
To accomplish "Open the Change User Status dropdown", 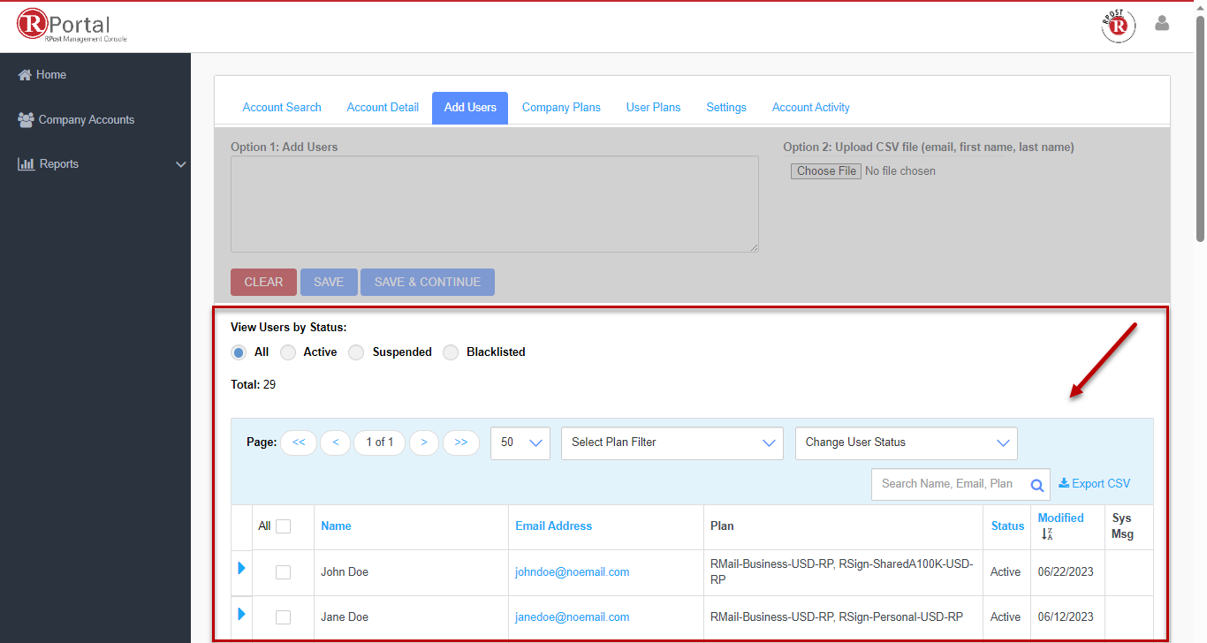I will click(906, 443).
